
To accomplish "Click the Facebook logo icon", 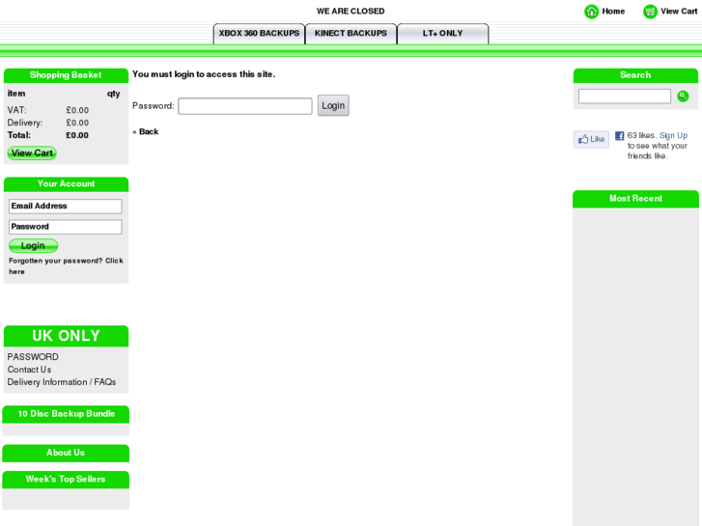I will [619, 136].
